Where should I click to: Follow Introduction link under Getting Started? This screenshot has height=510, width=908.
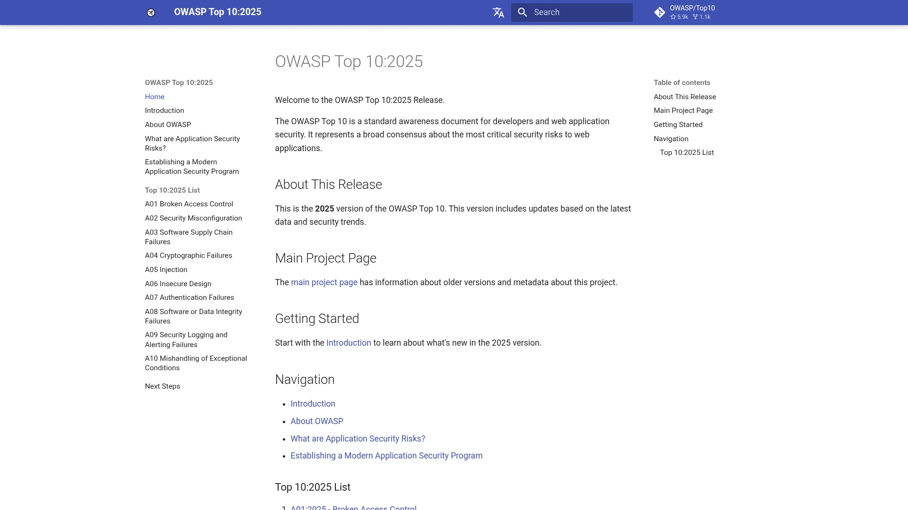(349, 343)
